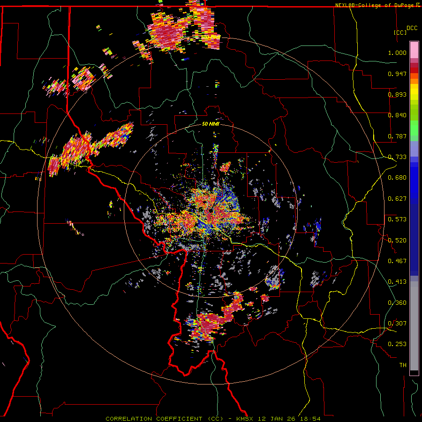
Task: Select the 0.840 scale value
Action: [x=397, y=115]
